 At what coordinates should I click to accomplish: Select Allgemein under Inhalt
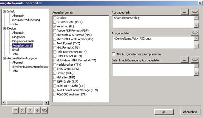[18, 16]
